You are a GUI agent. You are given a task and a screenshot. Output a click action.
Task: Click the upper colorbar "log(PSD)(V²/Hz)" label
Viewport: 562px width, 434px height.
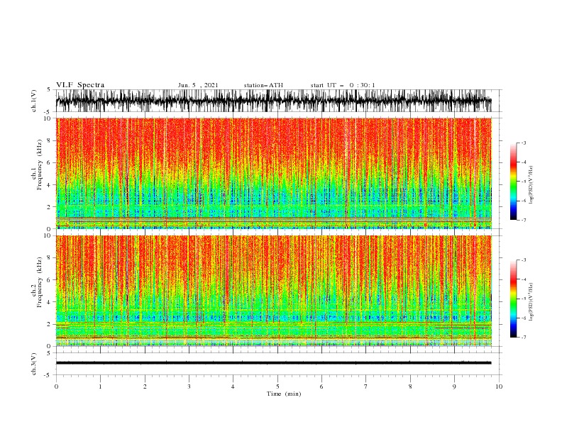coord(531,185)
